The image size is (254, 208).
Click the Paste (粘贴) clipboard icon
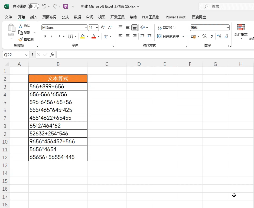pos(11,28)
